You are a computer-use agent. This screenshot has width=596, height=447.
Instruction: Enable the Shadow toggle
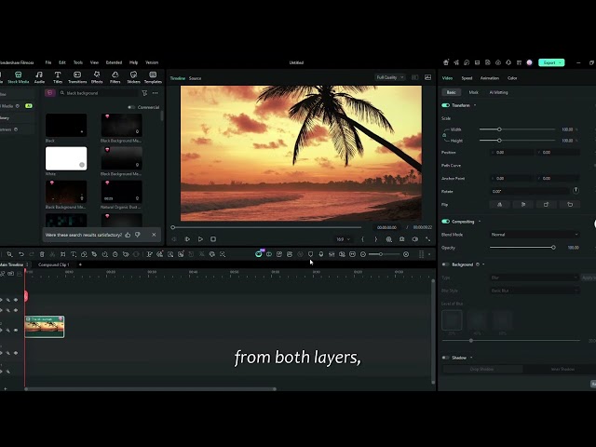pos(445,358)
